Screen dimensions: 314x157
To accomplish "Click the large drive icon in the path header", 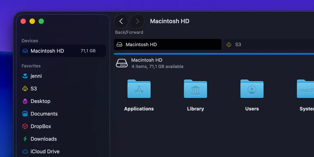I will point(122,63).
